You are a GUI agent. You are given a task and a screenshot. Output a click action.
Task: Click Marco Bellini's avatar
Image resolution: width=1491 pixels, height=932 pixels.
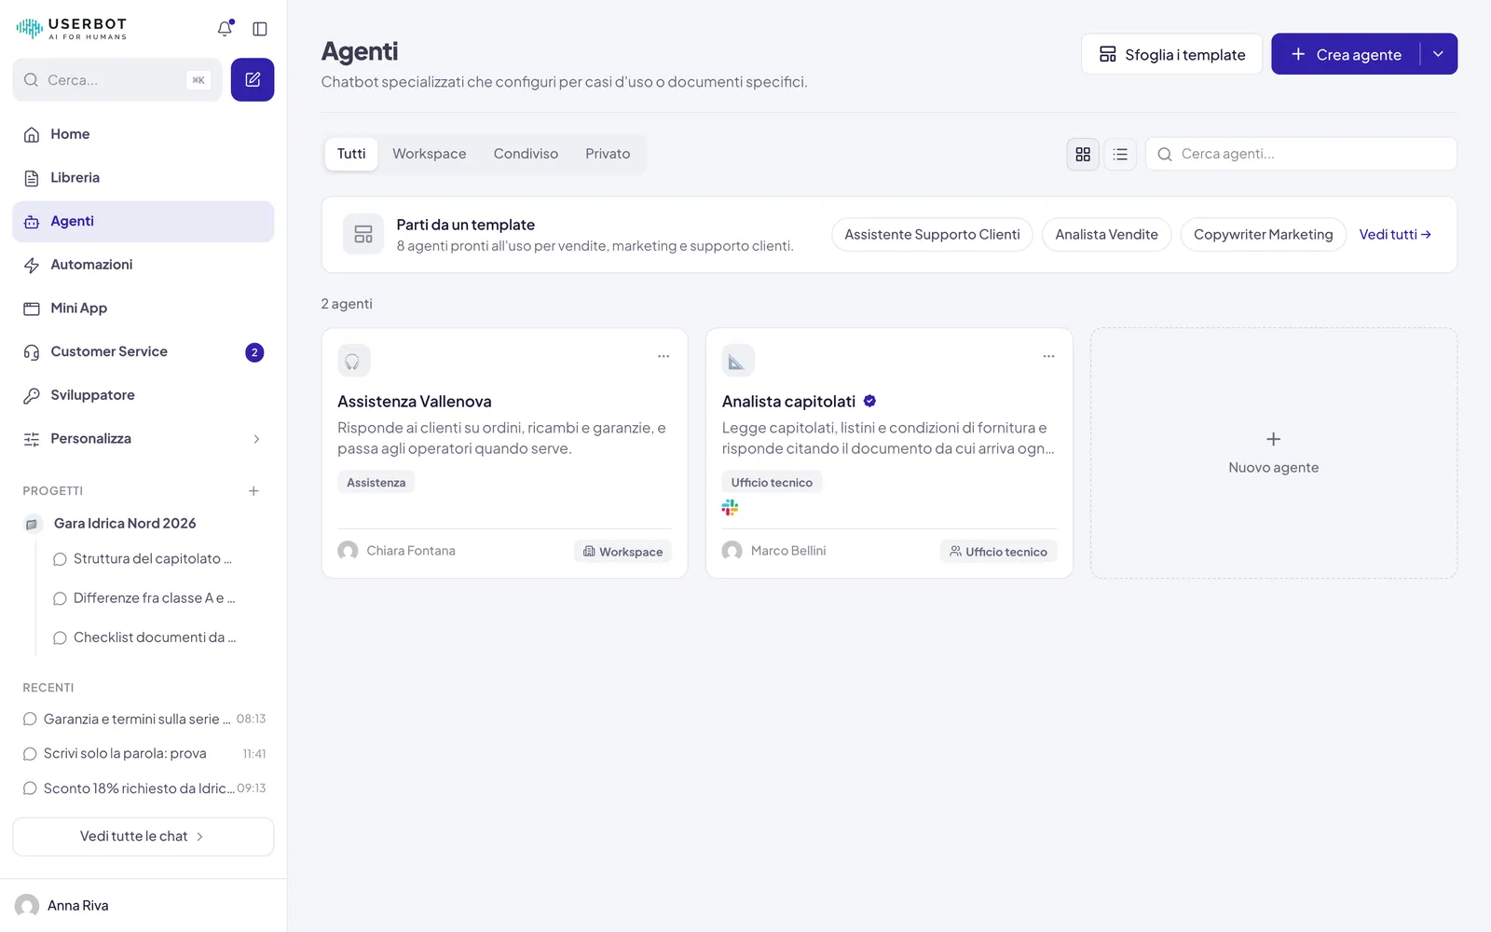coord(732,551)
